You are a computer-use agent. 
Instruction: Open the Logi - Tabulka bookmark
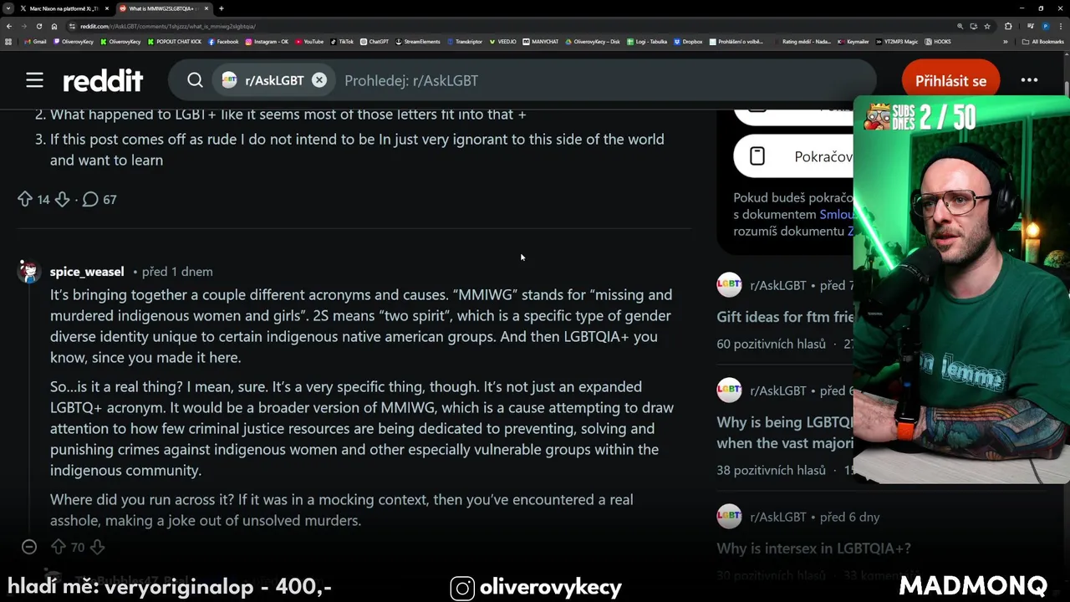(x=647, y=41)
